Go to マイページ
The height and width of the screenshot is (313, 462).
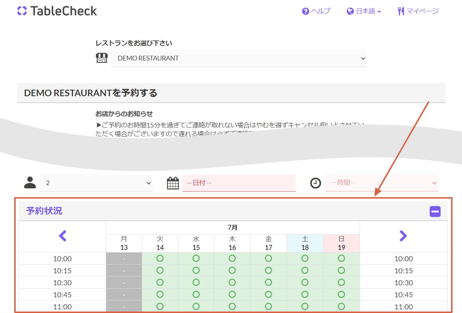[418, 11]
